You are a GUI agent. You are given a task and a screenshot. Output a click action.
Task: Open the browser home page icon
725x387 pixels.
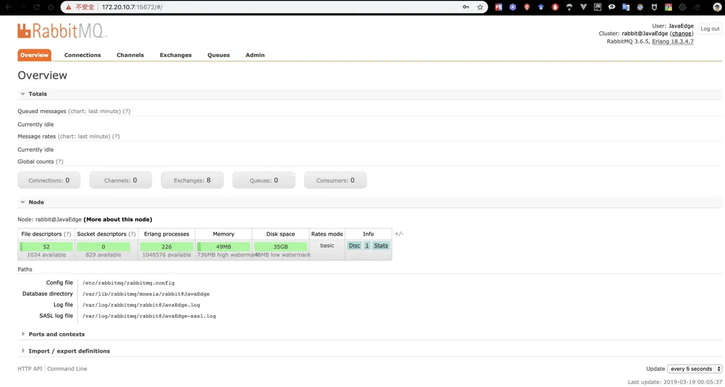(51, 7)
